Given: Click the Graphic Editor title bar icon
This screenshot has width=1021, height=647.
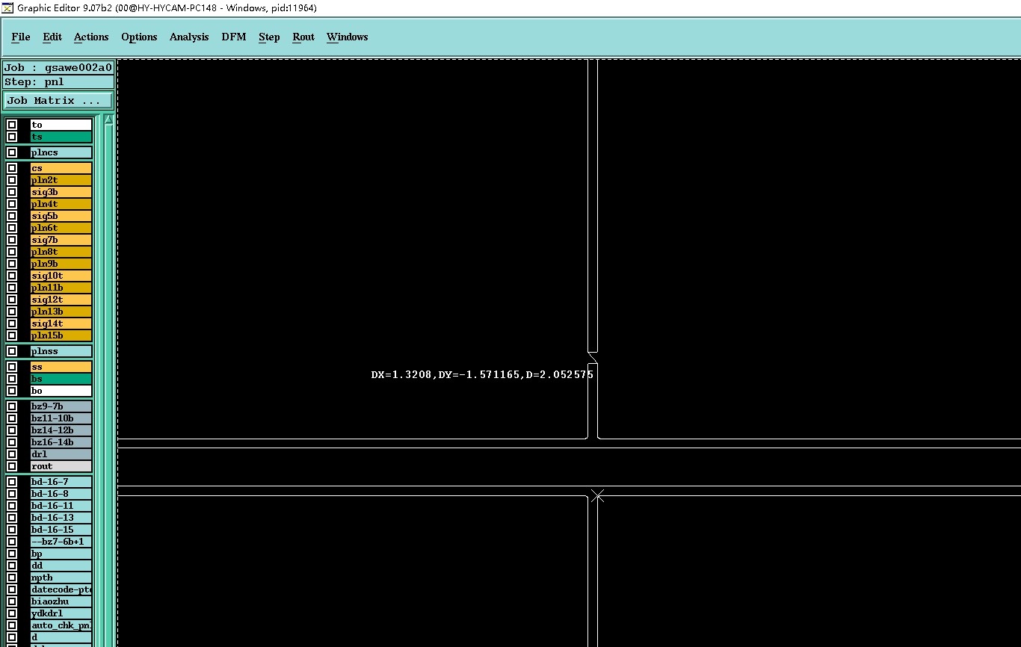Looking at the screenshot, I should click(7, 7).
